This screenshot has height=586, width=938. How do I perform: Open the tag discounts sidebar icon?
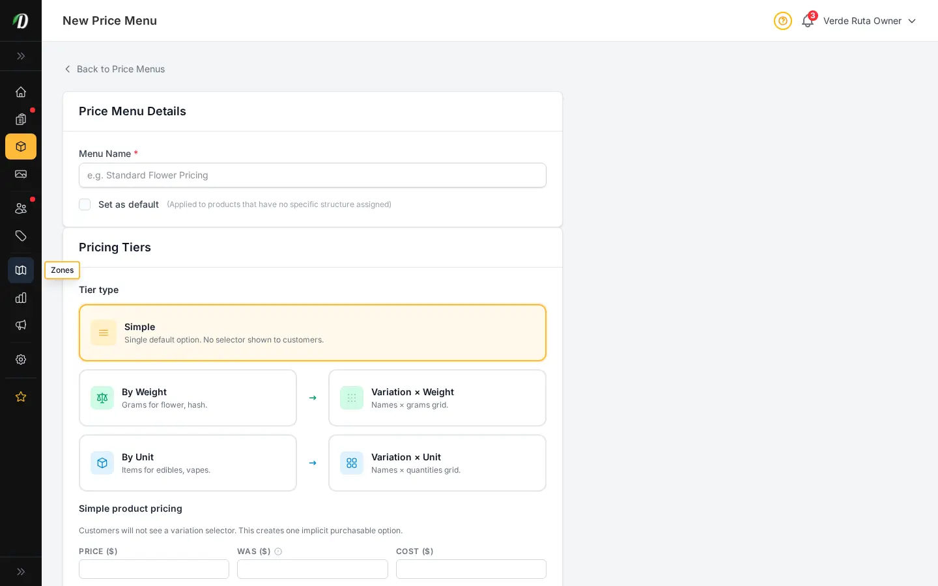click(x=21, y=236)
